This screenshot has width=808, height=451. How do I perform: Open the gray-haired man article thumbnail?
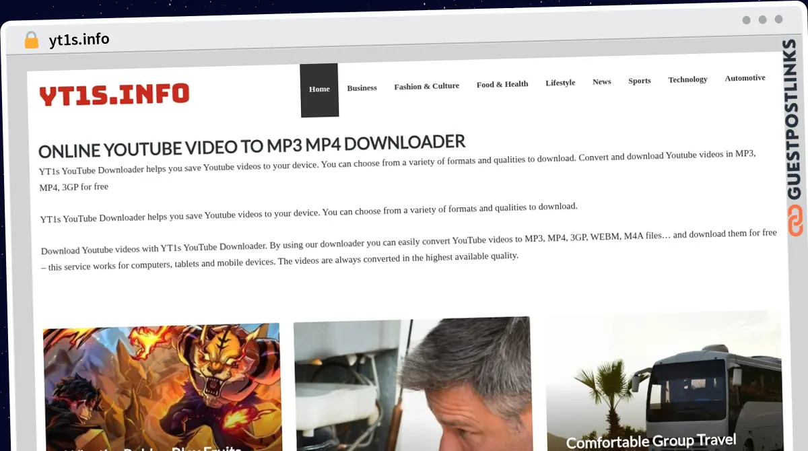413,384
